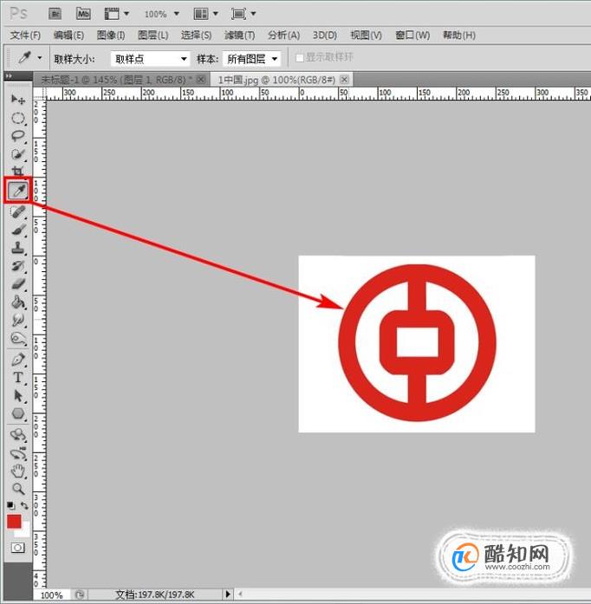Select the Clone Stamp tool
This screenshot has height=604, width=591.
click(x=17, y=248)
